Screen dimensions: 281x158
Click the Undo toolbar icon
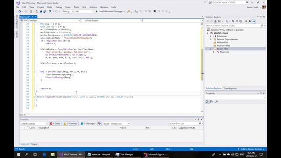50,11
